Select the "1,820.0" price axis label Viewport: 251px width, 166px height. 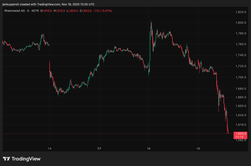tap(241, 12)
